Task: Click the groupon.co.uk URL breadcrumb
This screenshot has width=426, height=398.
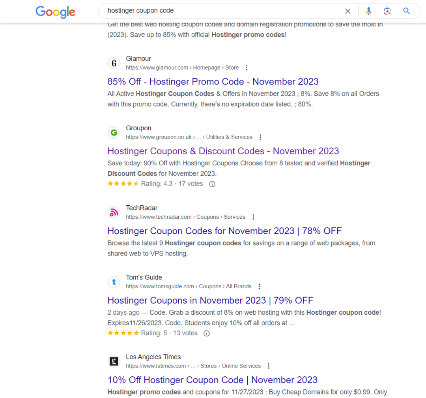Action: [x=189, y=137]
